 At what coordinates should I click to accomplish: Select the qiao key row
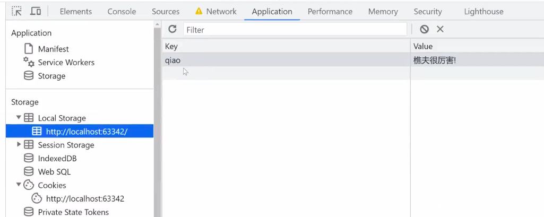(172, 60)
